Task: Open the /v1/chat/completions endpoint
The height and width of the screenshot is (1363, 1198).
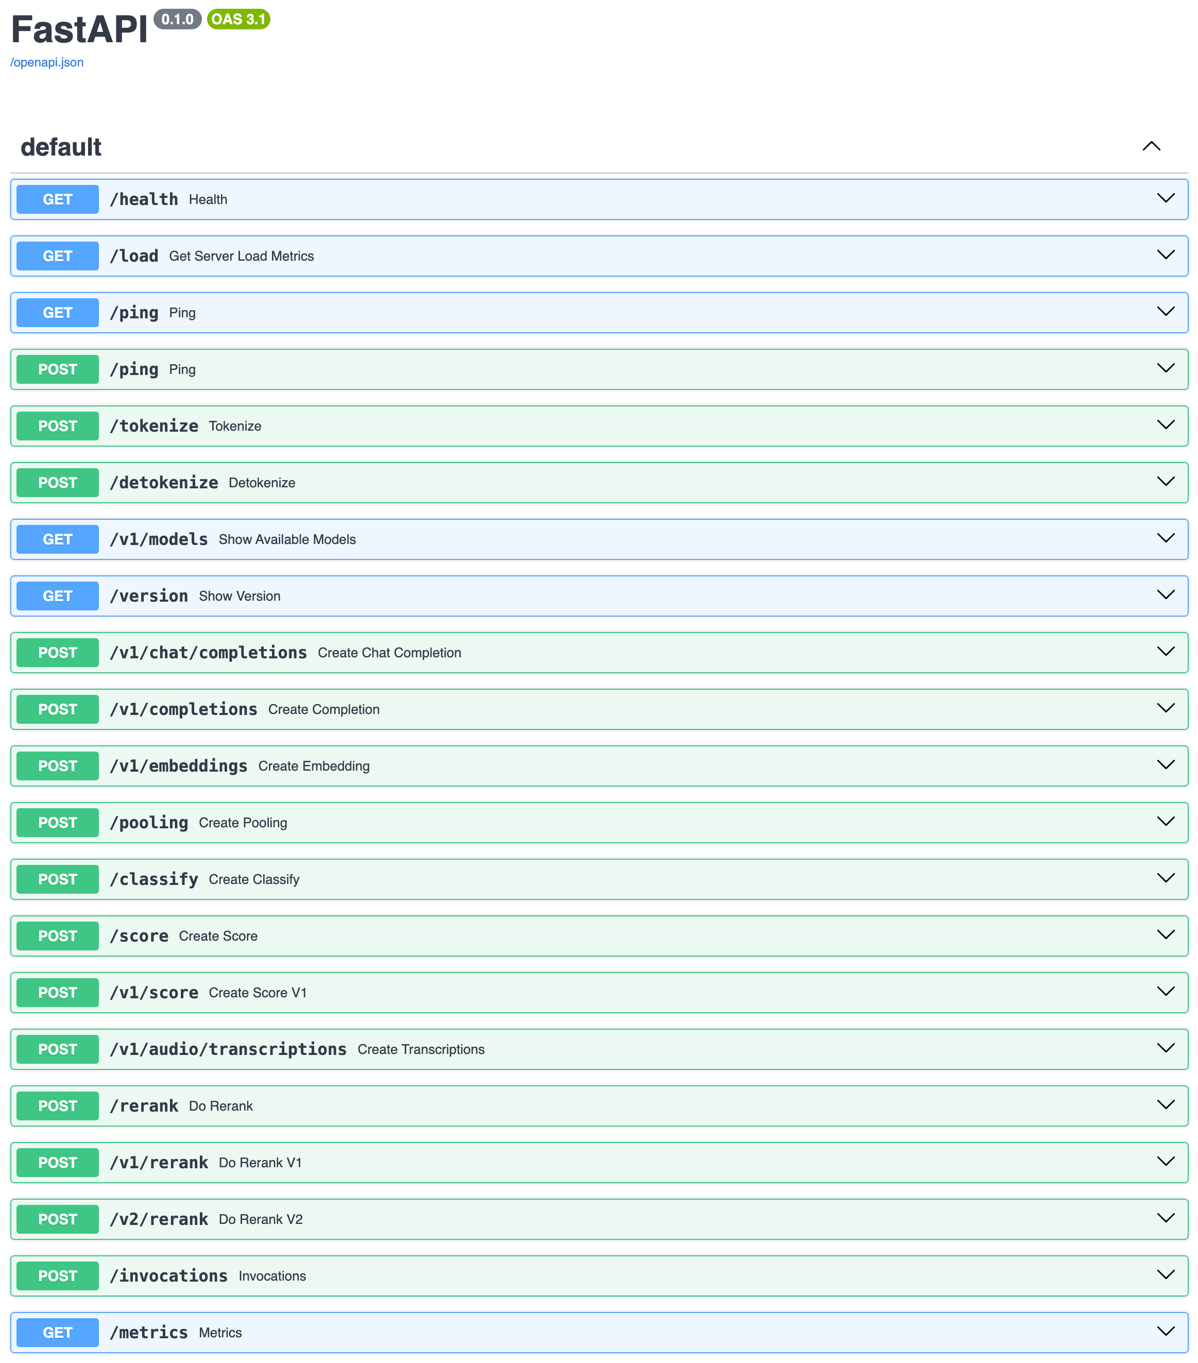Action: 208,652
